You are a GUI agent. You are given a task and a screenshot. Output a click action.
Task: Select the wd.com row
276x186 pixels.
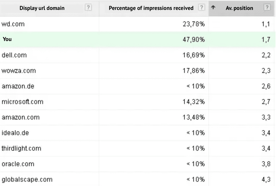(x=13, y=24)
